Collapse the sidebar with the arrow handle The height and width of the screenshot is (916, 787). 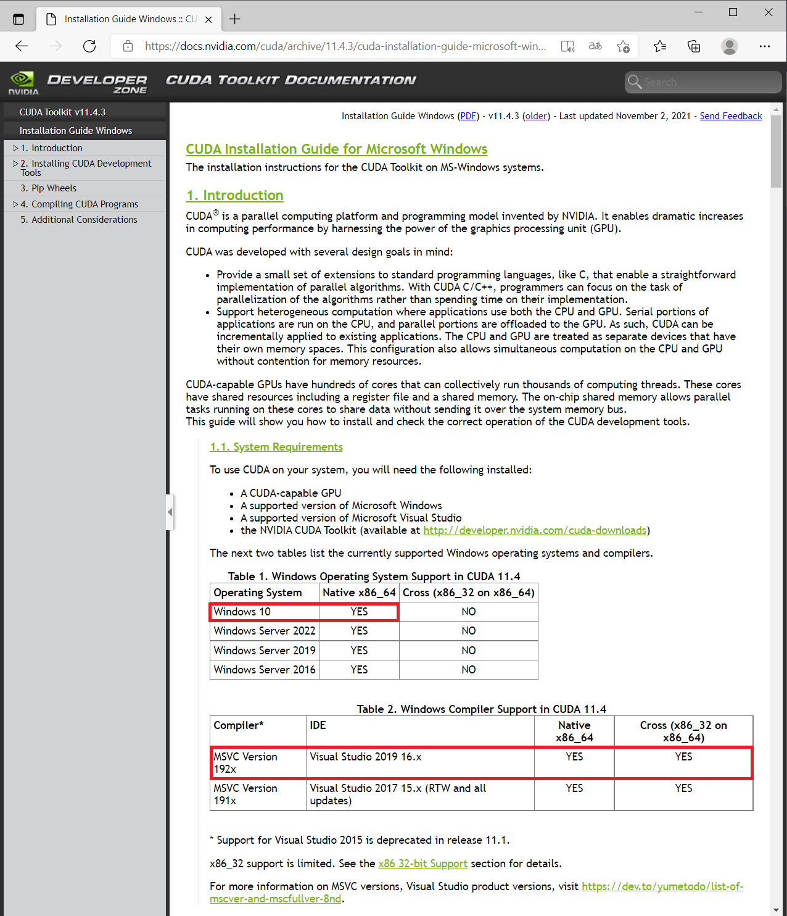point(170,512)
